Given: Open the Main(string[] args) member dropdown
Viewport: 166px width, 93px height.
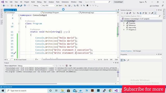Looking at the screenshot, I should click(x=98, y=13).
